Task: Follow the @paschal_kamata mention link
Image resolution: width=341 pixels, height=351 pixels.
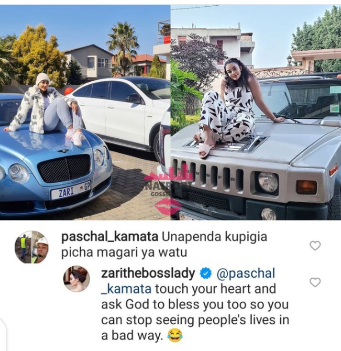Action: pos(188,281)
